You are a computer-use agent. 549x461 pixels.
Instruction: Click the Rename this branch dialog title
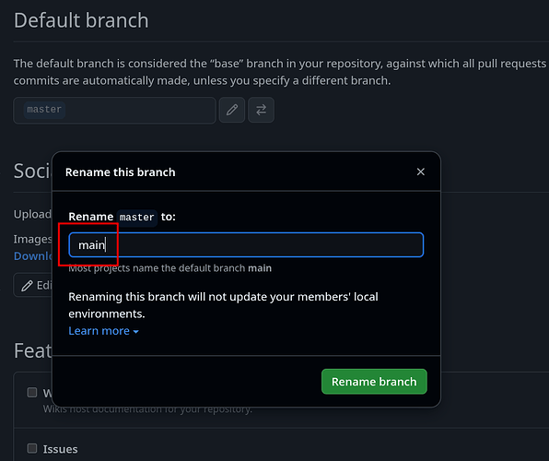120,172
